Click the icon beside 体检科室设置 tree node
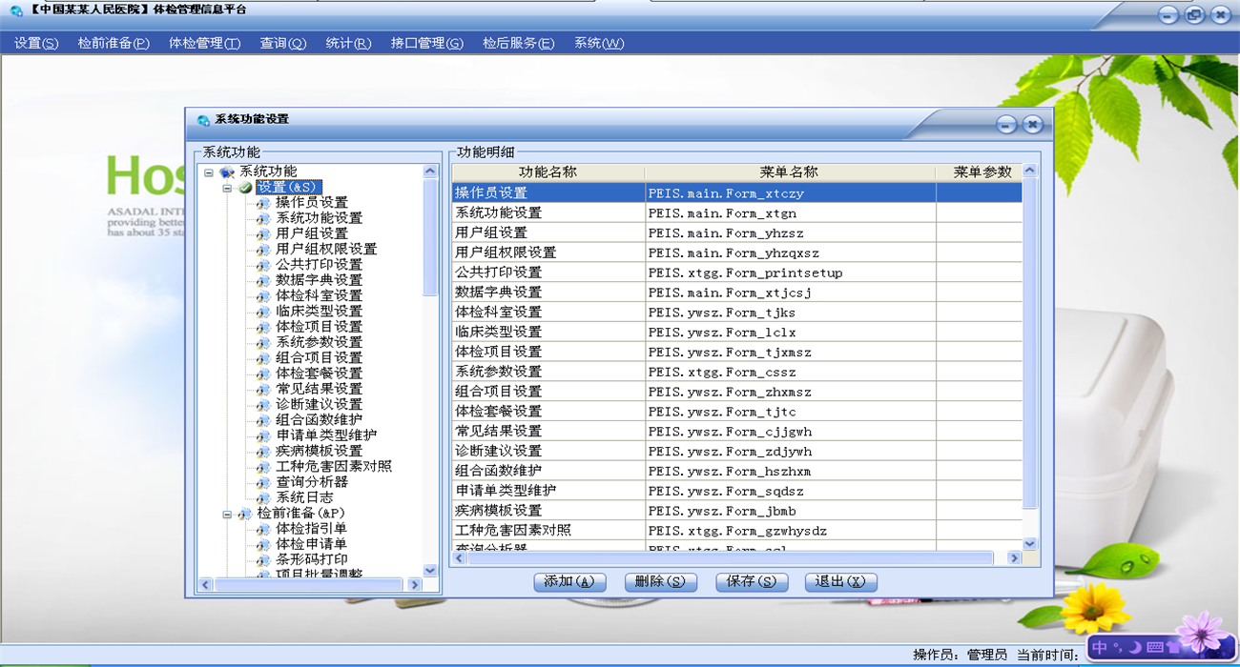Viewport: 1240px width, 667px height. [263, 296]
